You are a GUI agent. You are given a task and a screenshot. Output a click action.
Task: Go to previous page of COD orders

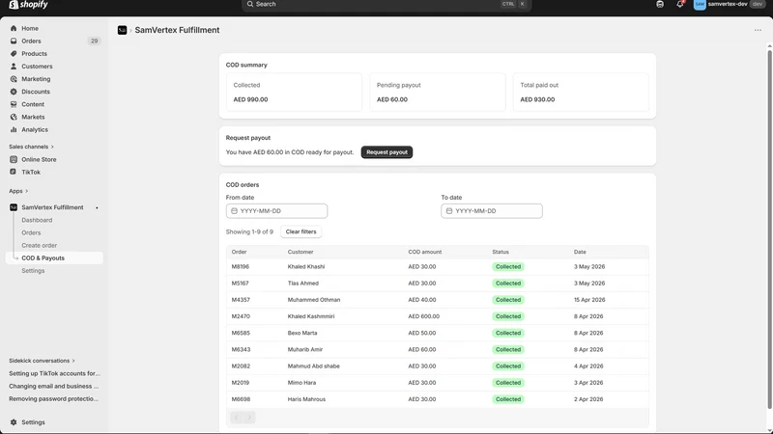[x=236, y=418]
